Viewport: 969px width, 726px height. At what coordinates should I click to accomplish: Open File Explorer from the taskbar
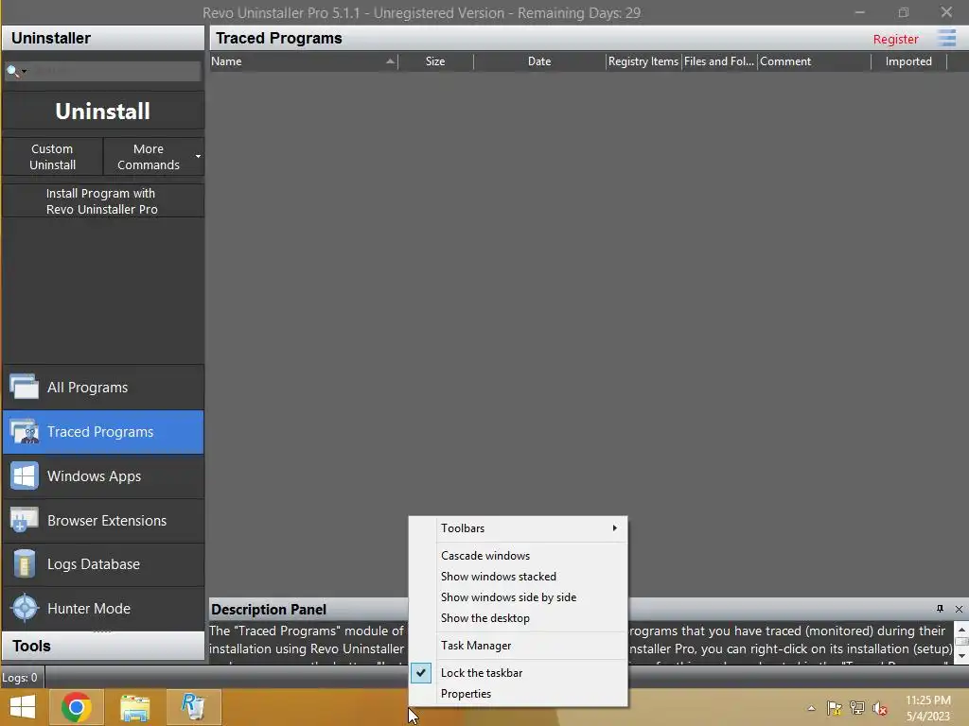click(x=134, y=707)
